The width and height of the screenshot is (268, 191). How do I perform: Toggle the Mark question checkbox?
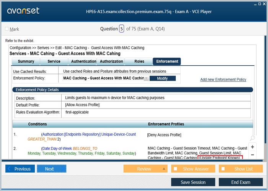click(x=7, y=29)
